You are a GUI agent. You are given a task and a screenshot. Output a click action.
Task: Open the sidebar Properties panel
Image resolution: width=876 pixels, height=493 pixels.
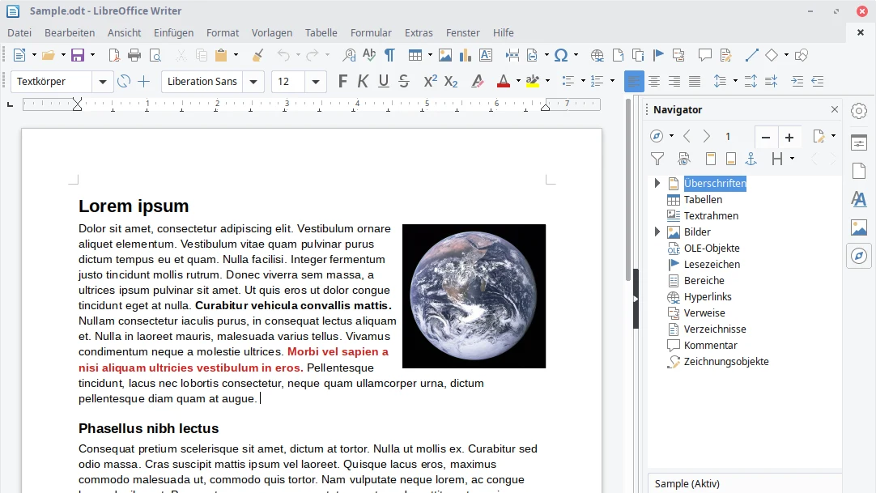[x=859, y=142]
